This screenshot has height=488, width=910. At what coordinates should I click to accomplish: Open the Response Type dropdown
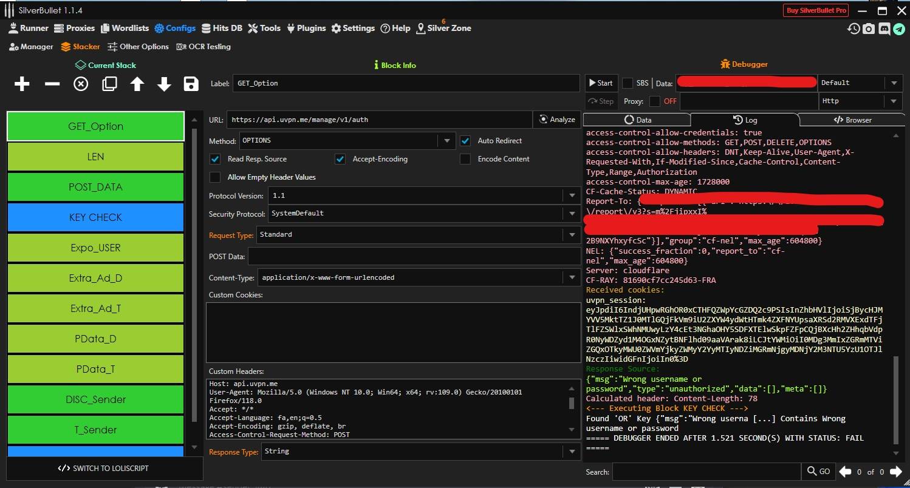[x=420, y=452]
